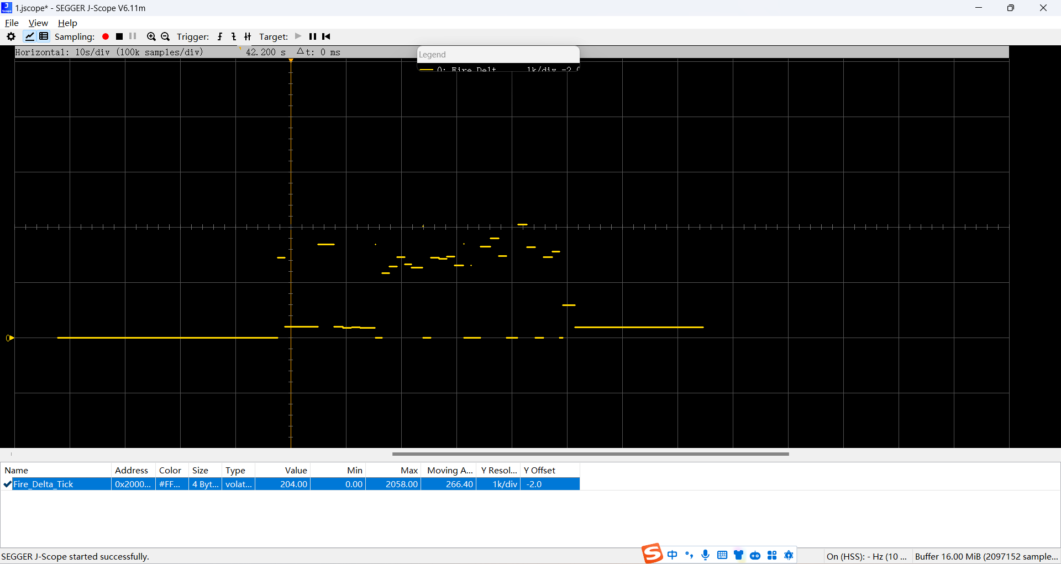Click the Sogou S input method logo
1061x564 pixels.
click(652, 554)
